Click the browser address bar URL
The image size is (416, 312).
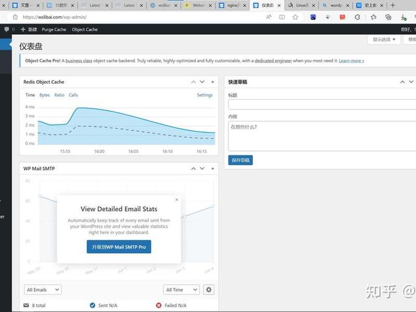[x=55, y=17]
